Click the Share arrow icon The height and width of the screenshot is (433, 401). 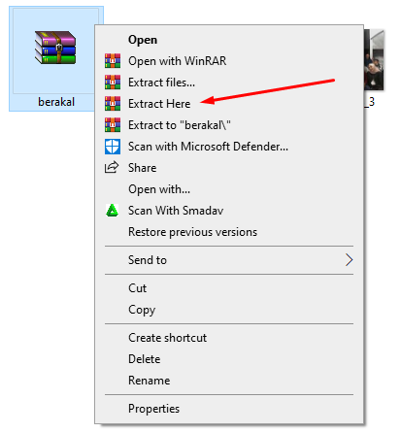pyautogui.click(x=112, y=167)
